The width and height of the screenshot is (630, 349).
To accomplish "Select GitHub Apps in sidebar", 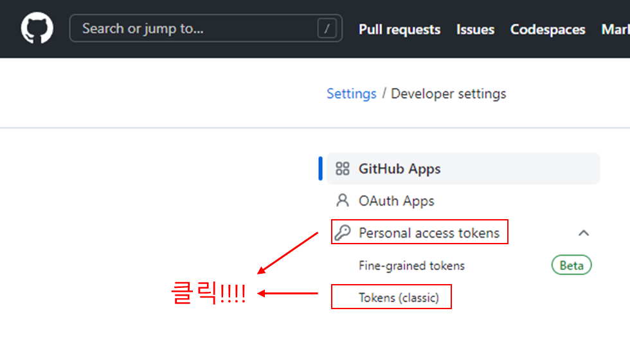I will pos(463,168).
